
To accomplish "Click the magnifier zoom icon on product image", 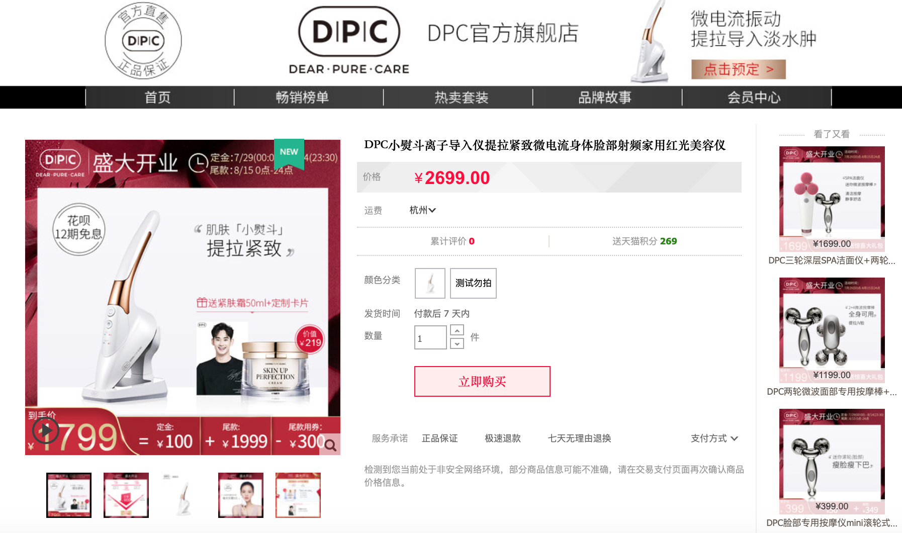I will click(330, 445).
